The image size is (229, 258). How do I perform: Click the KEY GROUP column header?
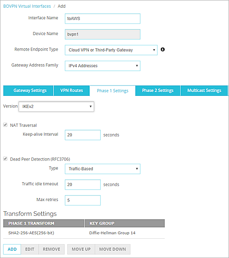[x=124, y=223]
